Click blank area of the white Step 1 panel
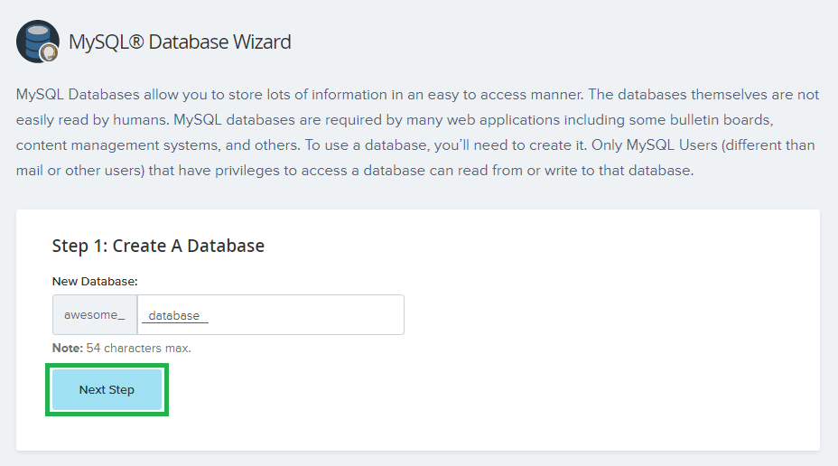The height and width of the screenshot is (466, 838). coord(587,361)
